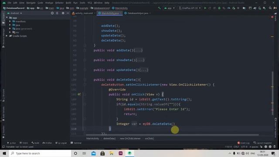
Task: Click the sad smiley feedback icon
Action: pos(270,147)
